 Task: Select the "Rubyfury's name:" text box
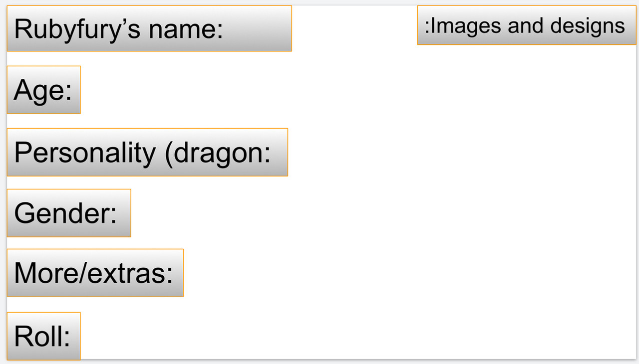coord(149,28)
